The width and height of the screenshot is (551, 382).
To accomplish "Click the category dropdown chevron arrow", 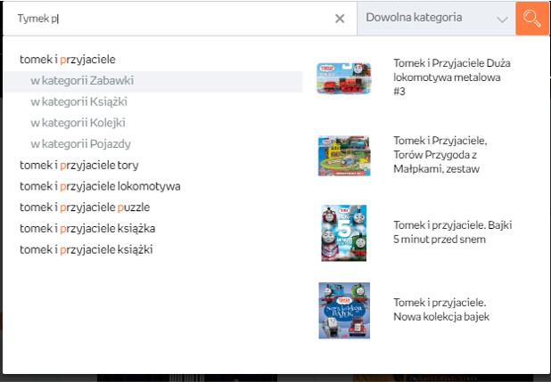I will [x=501, y=19].
